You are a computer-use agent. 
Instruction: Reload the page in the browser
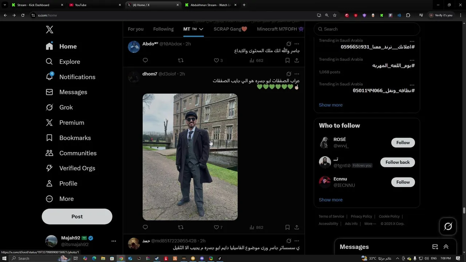point(23,15)
